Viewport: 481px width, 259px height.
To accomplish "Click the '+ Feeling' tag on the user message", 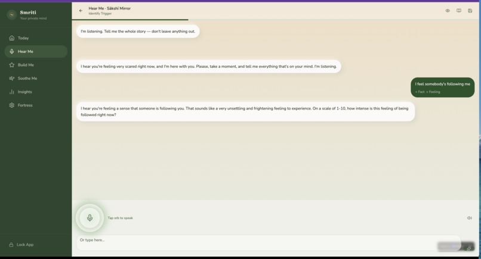I will tap(433, 92).
